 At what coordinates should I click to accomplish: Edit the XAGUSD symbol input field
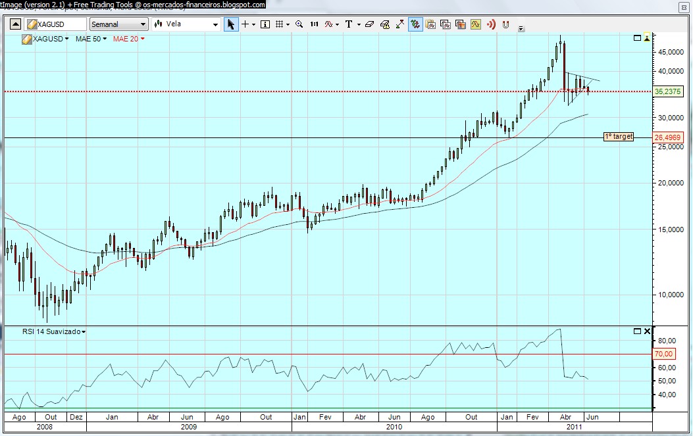(x=55, y=24)
